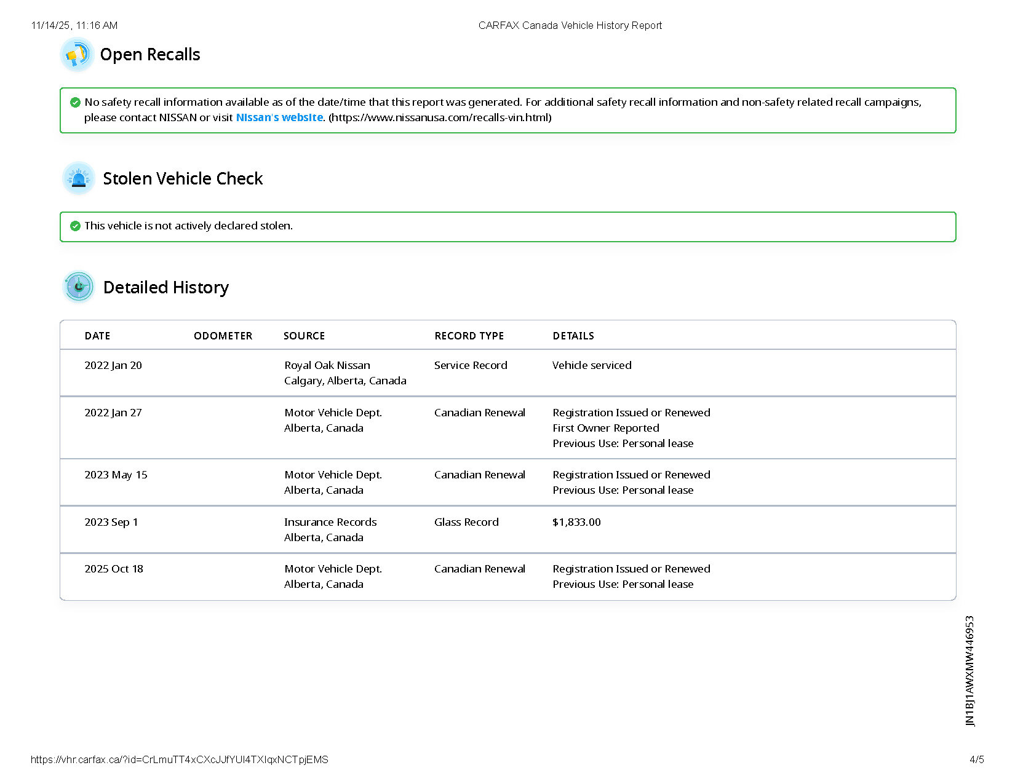This screenshot has width=1015, height=784.
Task: Click First Owner Reported detail text
Action: [605, 428]
